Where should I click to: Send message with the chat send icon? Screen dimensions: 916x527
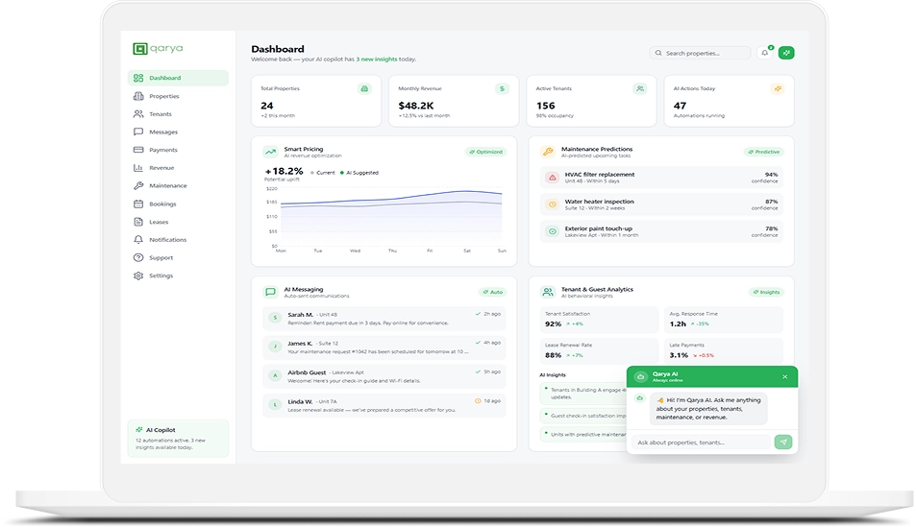click(x=783, y=443)
